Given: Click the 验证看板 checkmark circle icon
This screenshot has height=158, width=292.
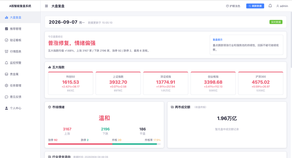Looking at the screenshot, I should (7, 40).
